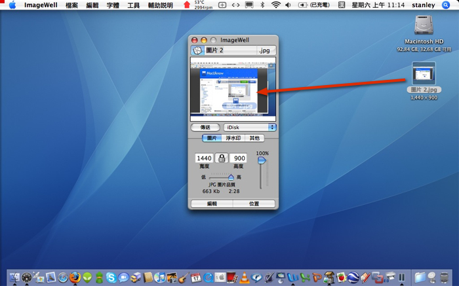Open iCal from the dock
Image resolution: width=459 pixels, height=286 pixels.
pyautogui.click(x=196, y=277)
